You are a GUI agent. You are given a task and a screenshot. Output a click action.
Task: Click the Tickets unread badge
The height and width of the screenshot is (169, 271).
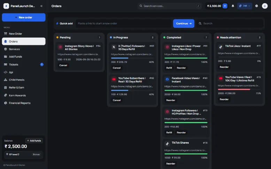42,64
